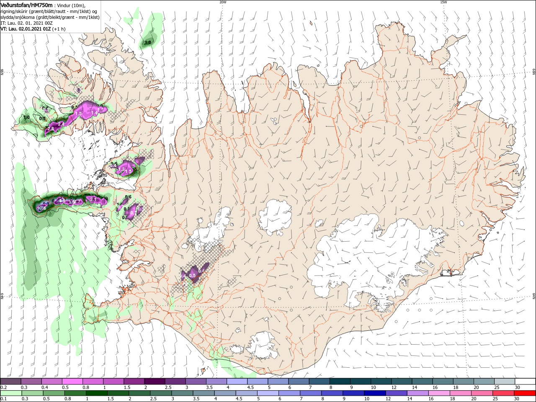Click the bottom-row red-pink swatch 25–30
Image resolution: width=536 pixels, height=402 pixels.
click(x=503, y=393)
